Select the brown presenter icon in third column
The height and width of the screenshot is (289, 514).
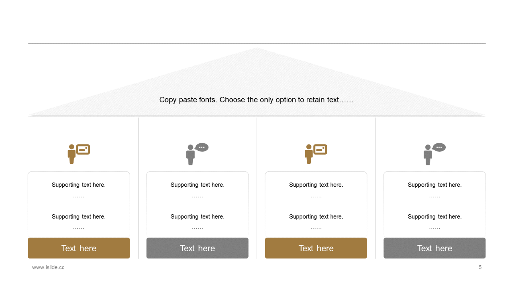[316, 154]
